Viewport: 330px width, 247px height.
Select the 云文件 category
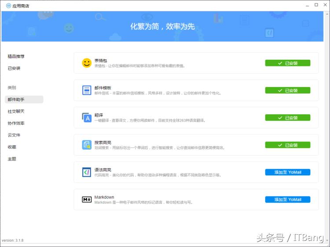click(x=14, y=135)
